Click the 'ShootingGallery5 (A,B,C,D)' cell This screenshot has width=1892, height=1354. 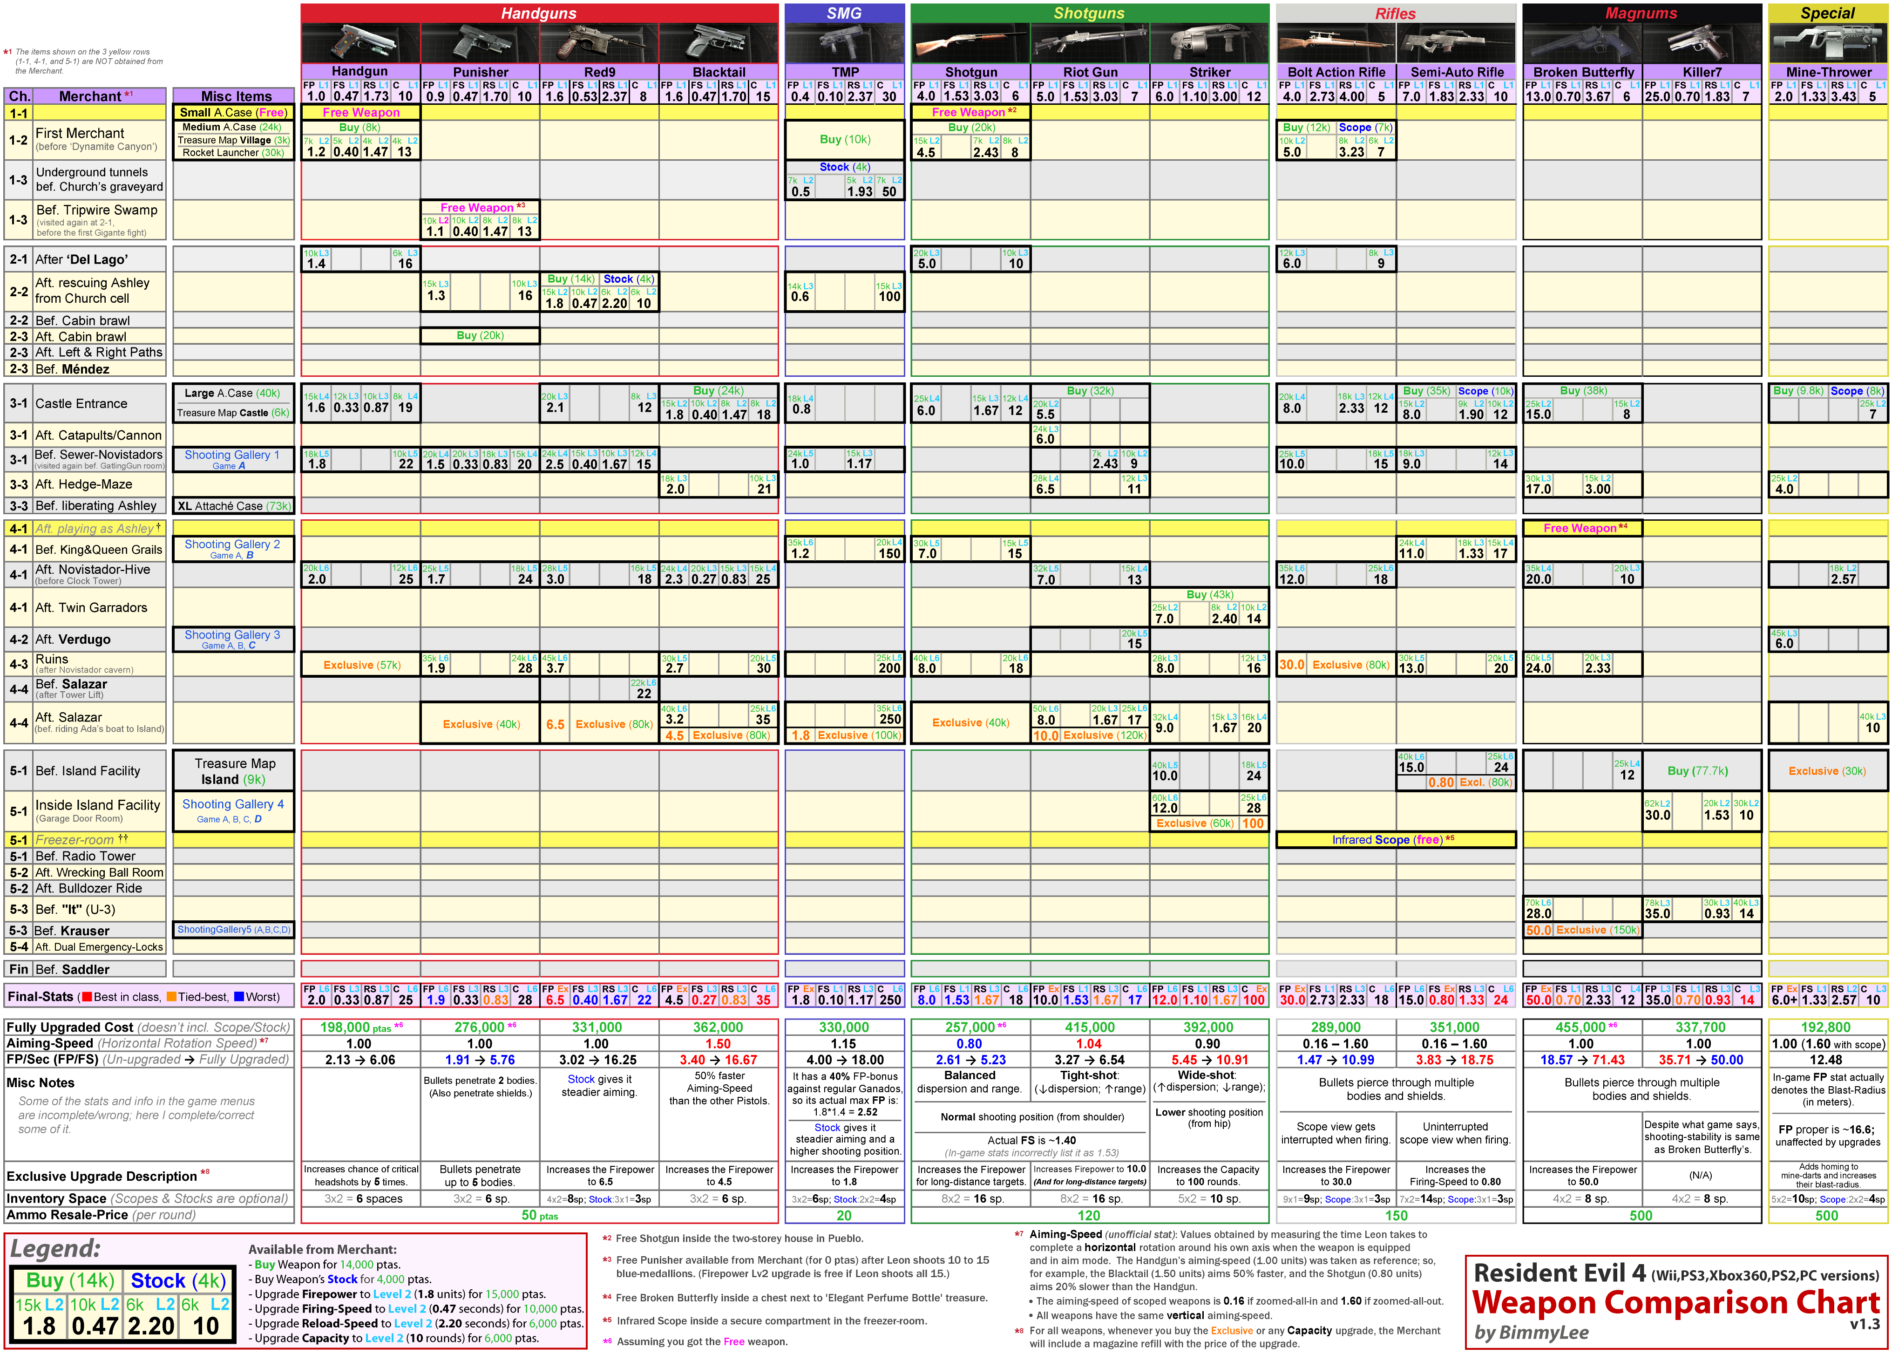(x=234, y=930)
